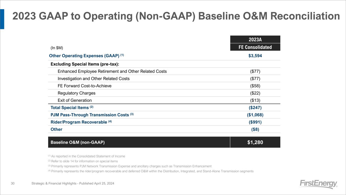This screenshot has width=346, height=195.
Task: Click the ($1,068) PJM value
Action: [x=255, y=115]
